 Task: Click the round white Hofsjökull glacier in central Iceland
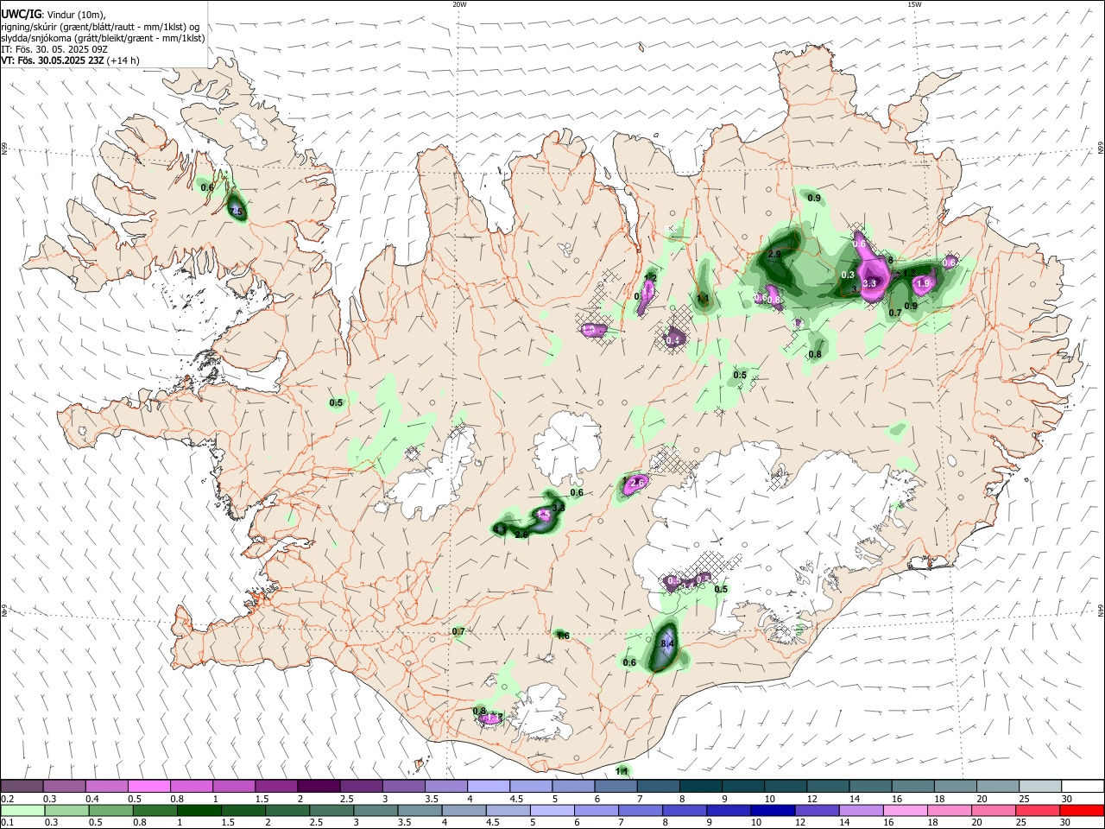tap(567, 446)
